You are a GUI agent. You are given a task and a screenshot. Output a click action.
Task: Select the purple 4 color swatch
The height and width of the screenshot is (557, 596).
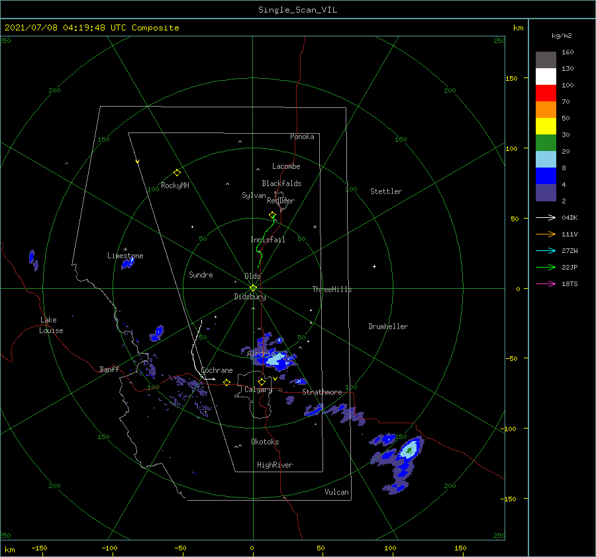[x=546, y=192]
